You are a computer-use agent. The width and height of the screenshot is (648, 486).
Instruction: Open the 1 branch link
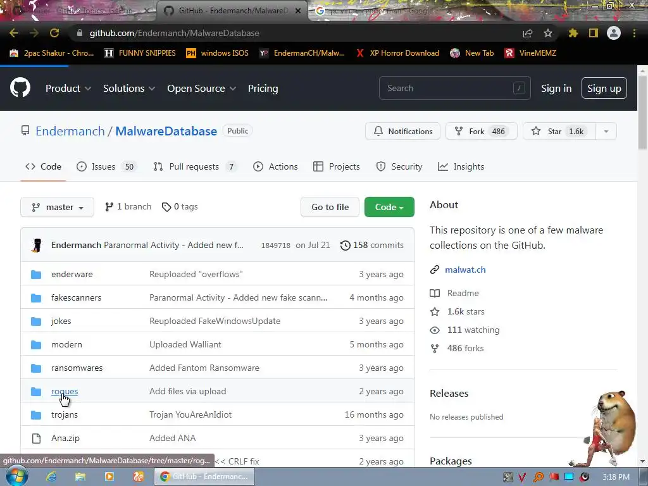pos(128,207)
